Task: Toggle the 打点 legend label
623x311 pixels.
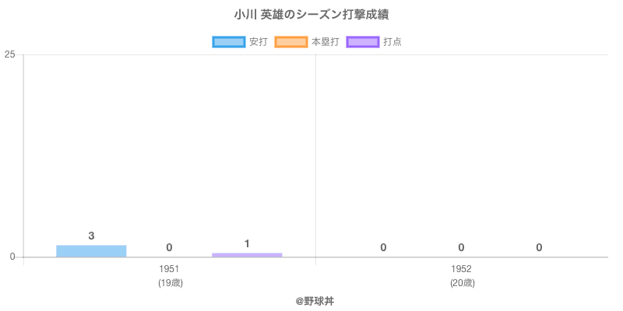Action: click(392, 42)
